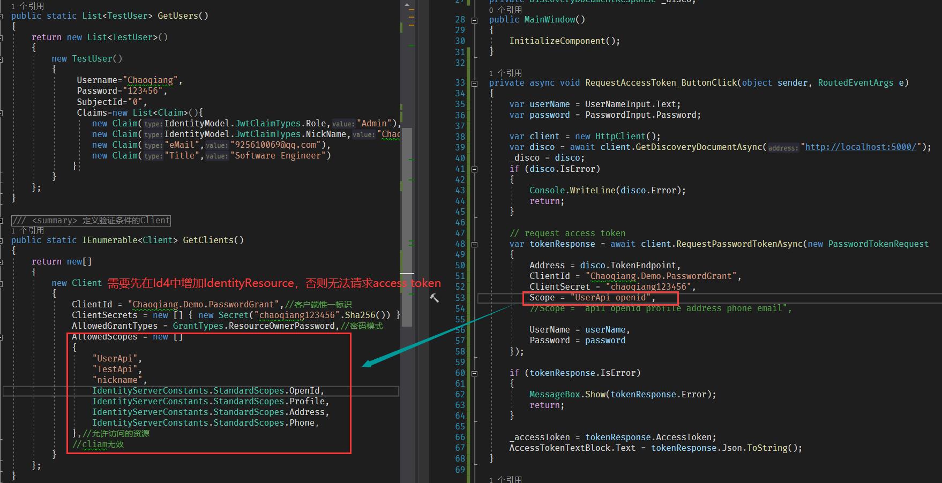Screen dimensions: 942x483
Task: Collapse the MainWindow constructor code fold
Action: click(475, 19)
